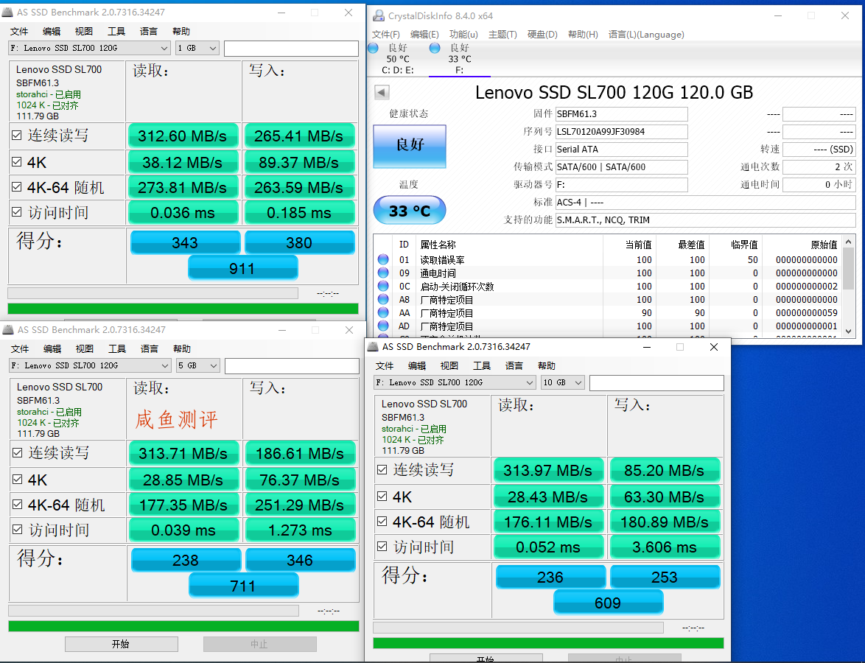Screen dimensions: 865x663
Task: Click AS SSD app icon in 10 GB window title
Action: pos(374,346)
